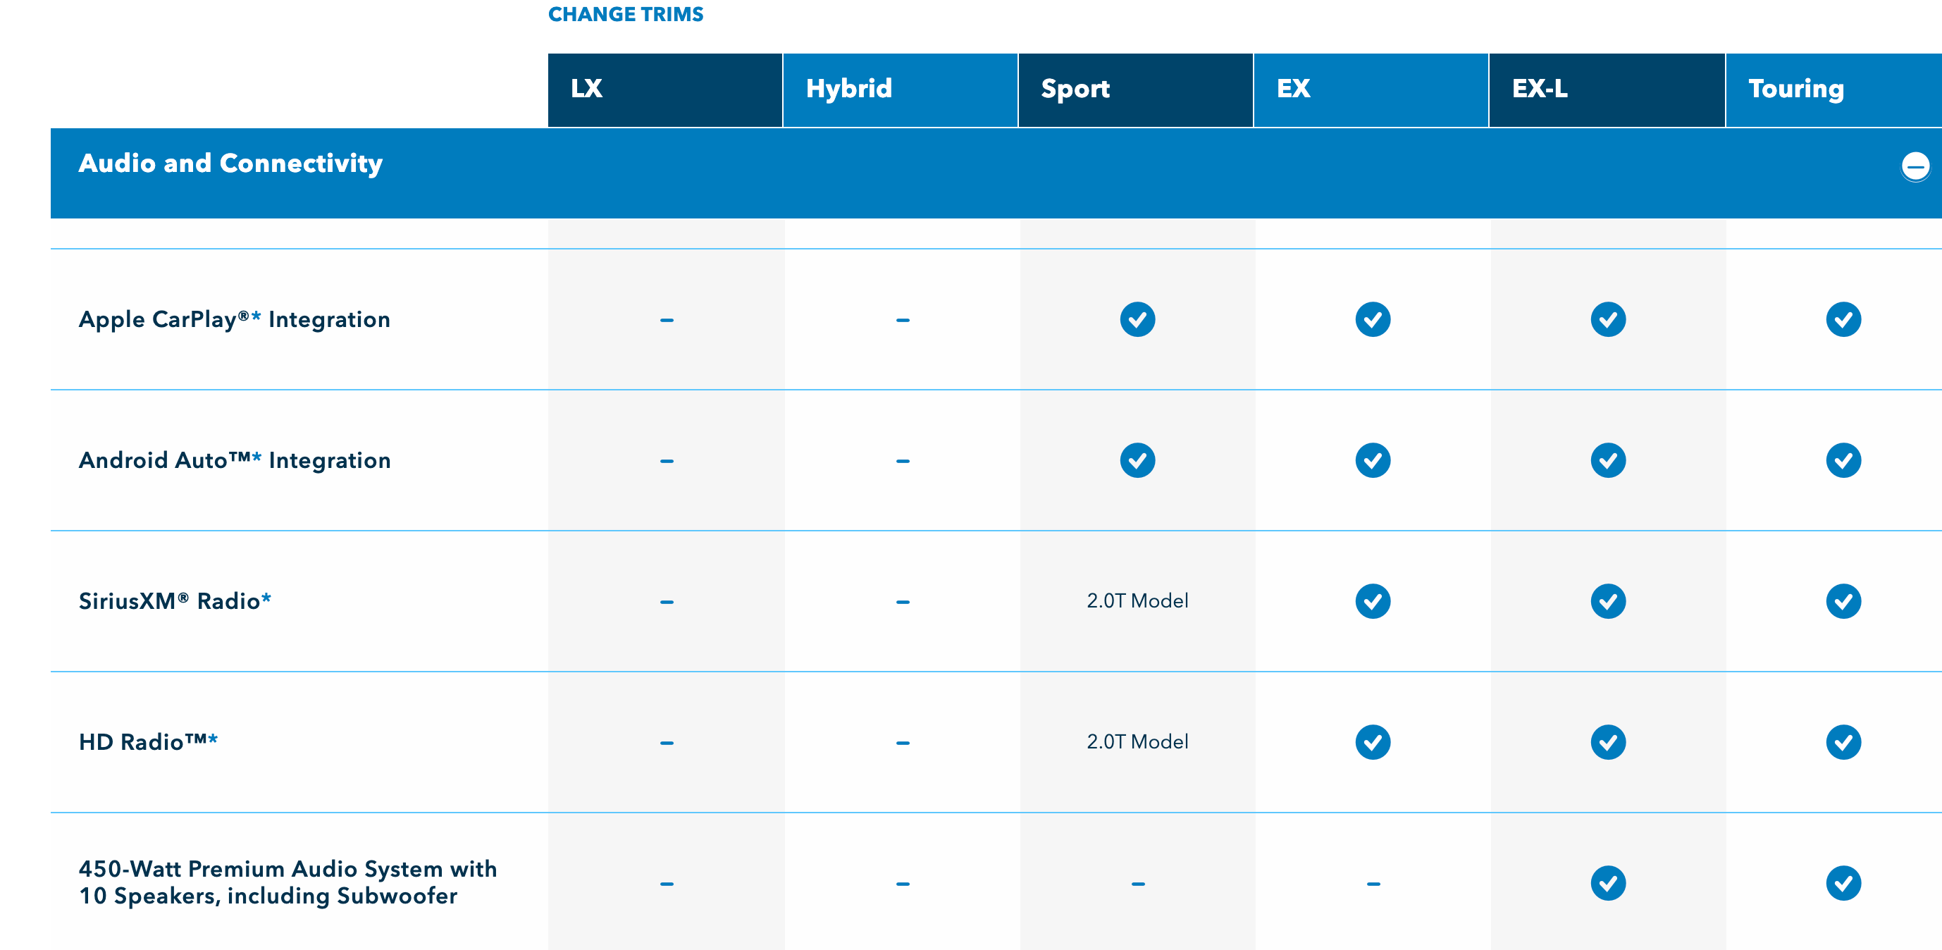Click 450-Watt Premium Audio dash for Hybrid

point(903,884)
